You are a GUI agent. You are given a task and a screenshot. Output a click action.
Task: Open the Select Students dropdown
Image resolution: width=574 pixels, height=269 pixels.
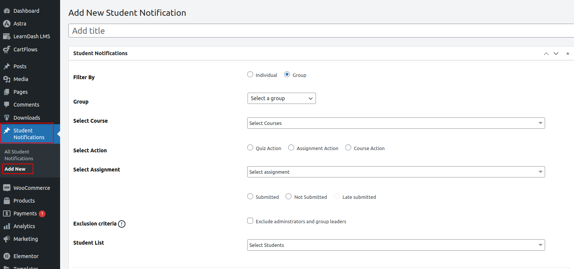pyautogui.click(x=396, y=245)
